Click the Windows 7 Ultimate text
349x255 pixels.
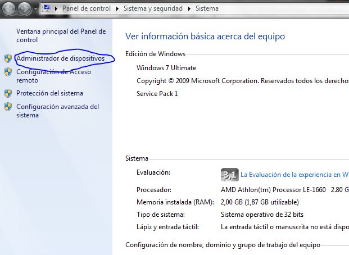click(166, 68)
